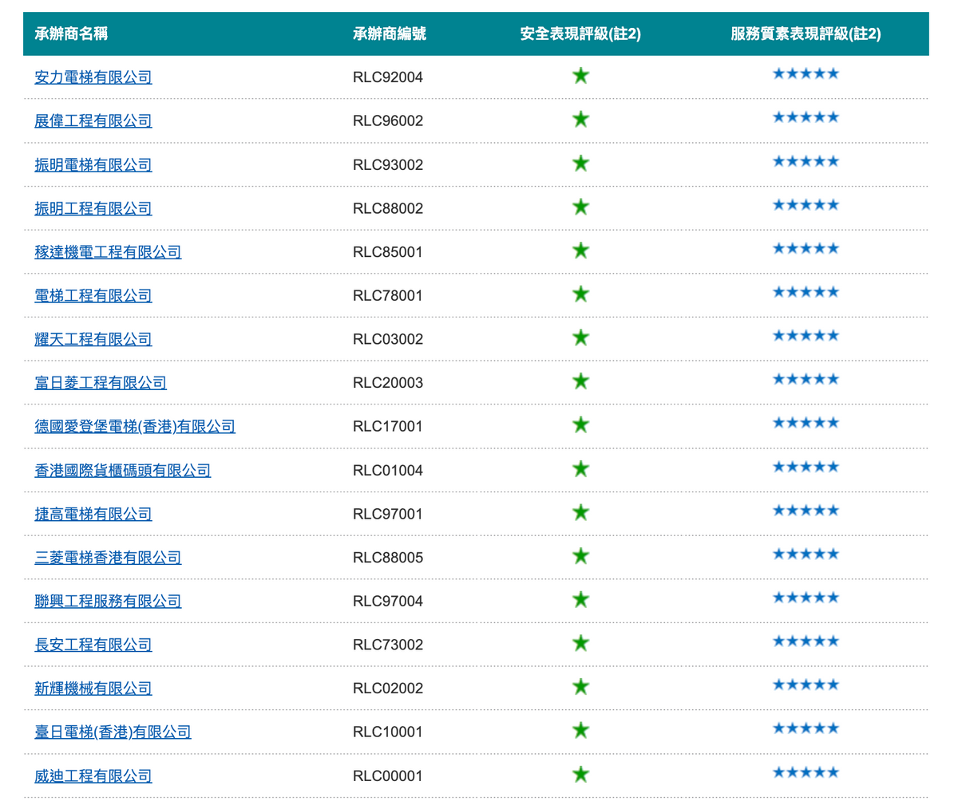Select contractor number RLC92004
The image size is (958, 805).
[x=388, y=77]
